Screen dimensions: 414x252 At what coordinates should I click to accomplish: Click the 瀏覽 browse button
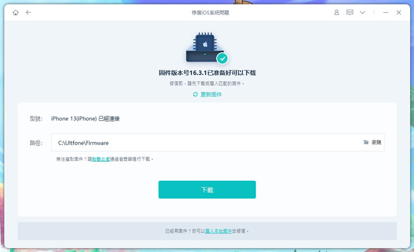point(373,142)
